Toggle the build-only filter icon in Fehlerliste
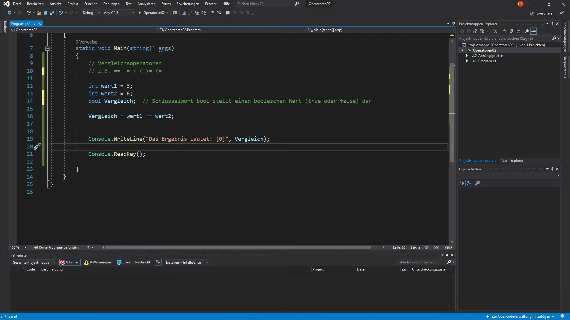 [x=158, y=262]
